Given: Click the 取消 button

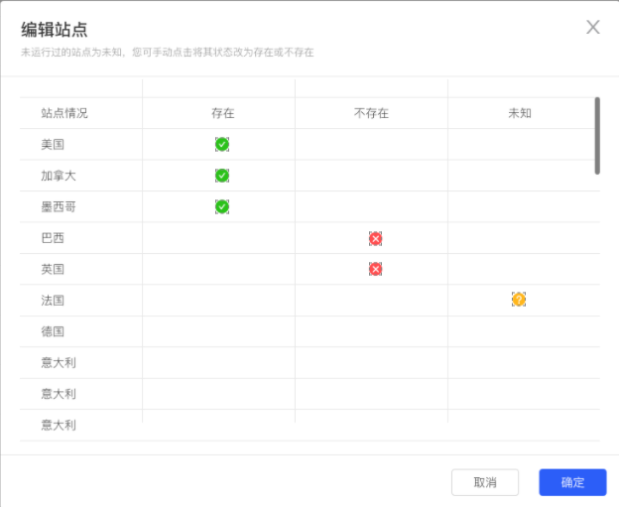Looking at the screenshot, I should pos(485,482).
